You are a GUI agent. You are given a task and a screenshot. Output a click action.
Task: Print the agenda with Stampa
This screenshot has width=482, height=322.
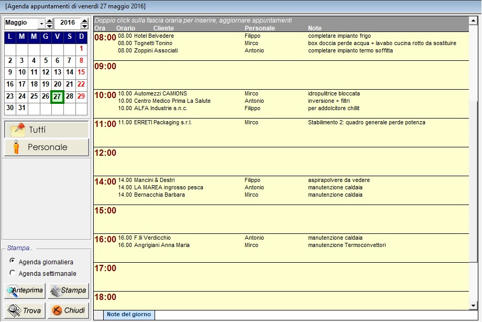click(x=68, y=291)
